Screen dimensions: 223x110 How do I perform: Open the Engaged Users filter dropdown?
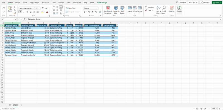pos(117,26)
